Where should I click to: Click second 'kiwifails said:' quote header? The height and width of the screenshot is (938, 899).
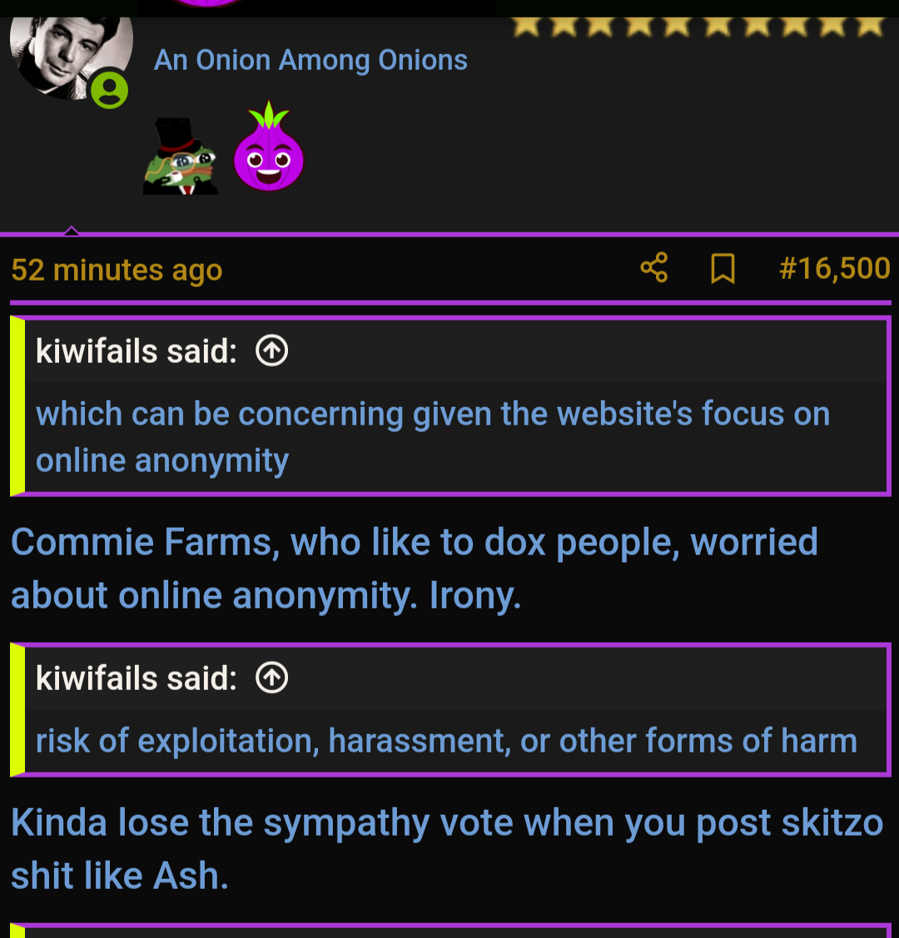(x=137, y=677)
